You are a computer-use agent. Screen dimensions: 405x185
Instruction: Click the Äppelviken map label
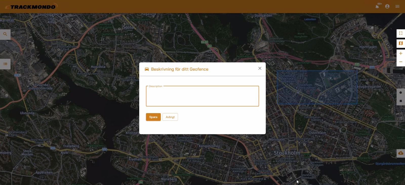pos(44,173)
